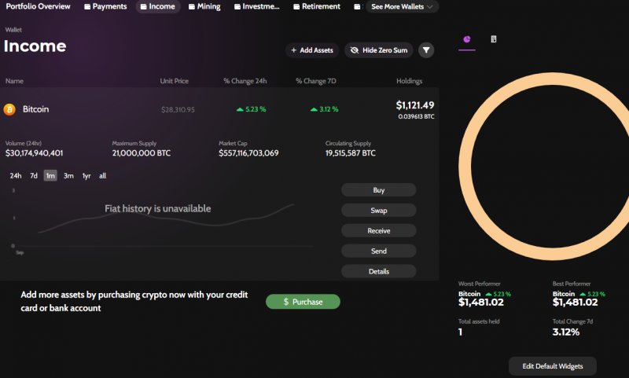The width and height of the screenshot is (629, 378).
Task: Click the Swap button
Action: point(378,211)
